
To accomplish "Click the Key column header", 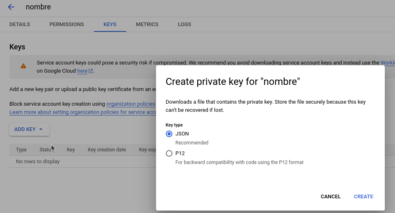I will point(71,150).
